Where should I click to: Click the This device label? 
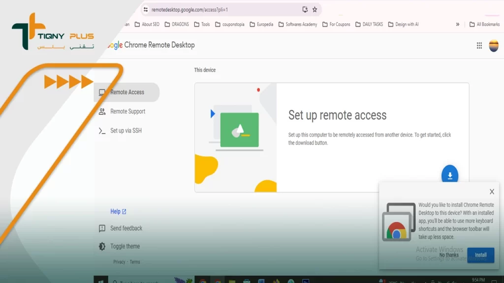pyautogui.click(x=205, y=70)
